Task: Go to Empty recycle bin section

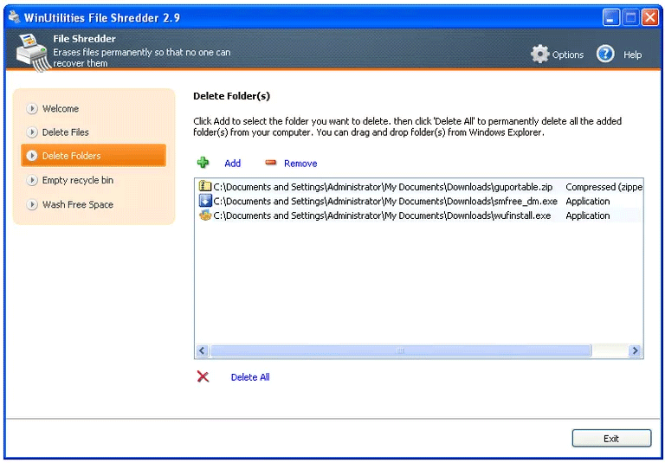Action: pyautogui.click(x=78, y=180)
